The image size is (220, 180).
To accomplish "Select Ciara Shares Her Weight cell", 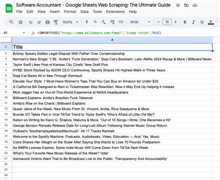I will (112, 142).
